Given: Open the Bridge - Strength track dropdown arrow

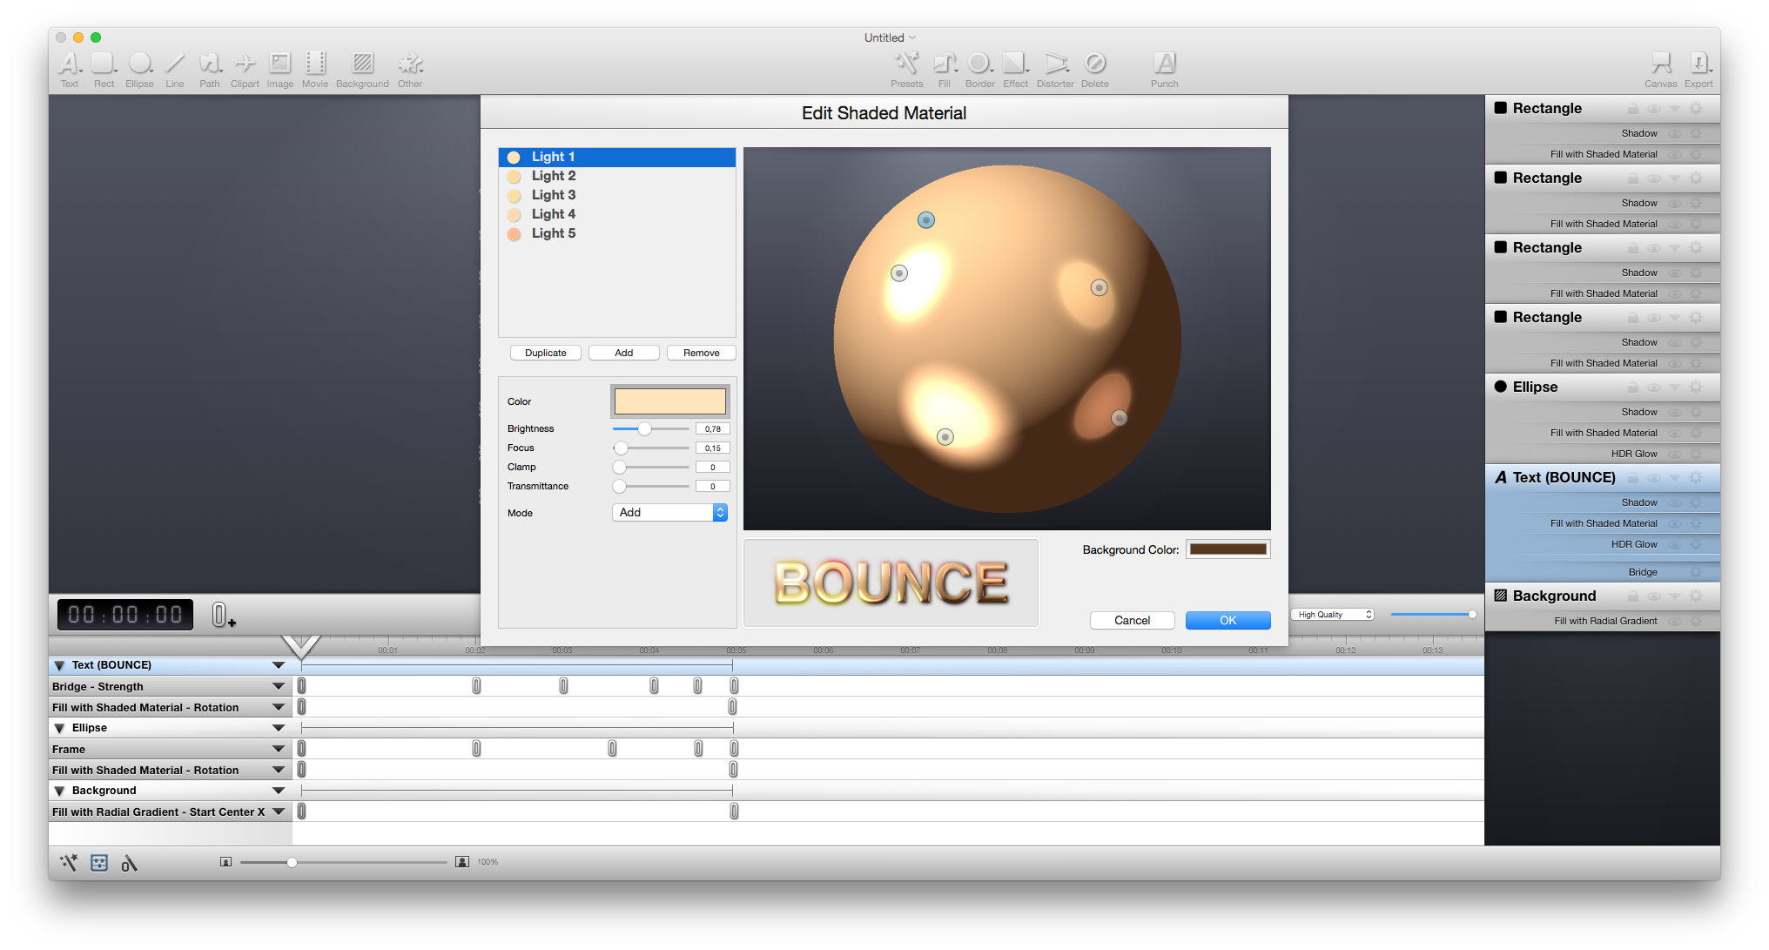Looking at the screenshot, I should [279, 686].
